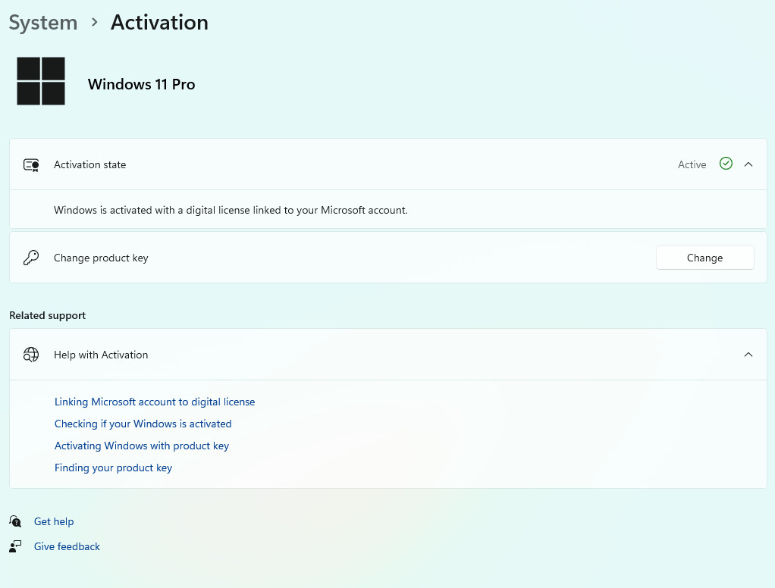Go back to System in breadcrumb
775x588 pixels.
point(43,23)
